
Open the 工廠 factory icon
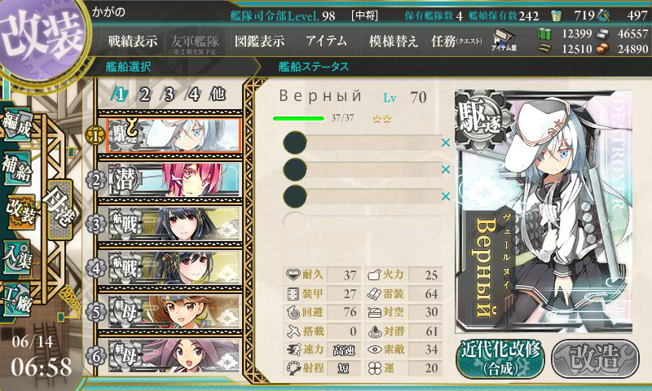pyautogui.click(x=16, y=300)
